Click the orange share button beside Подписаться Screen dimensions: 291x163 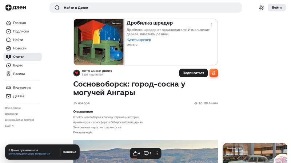[214, 73]
